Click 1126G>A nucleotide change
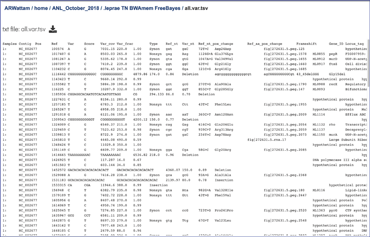 coord(205,54)
